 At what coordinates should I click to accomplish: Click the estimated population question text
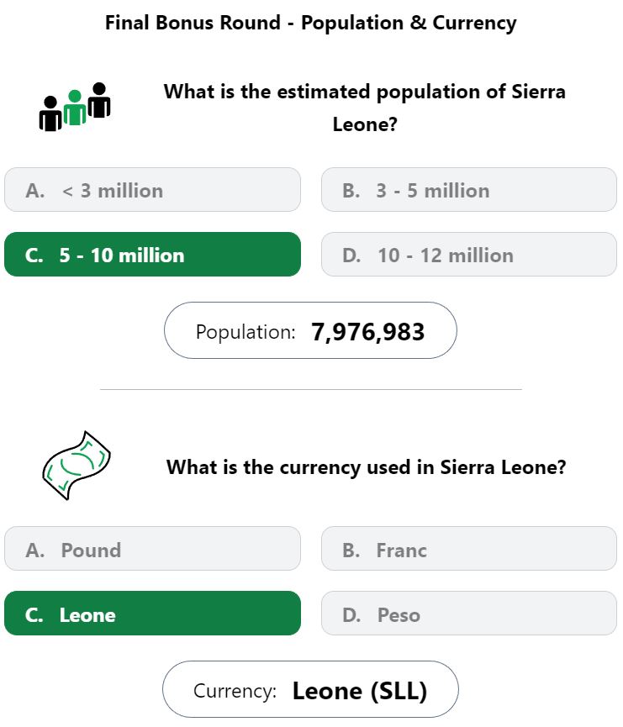click(365, 108)
